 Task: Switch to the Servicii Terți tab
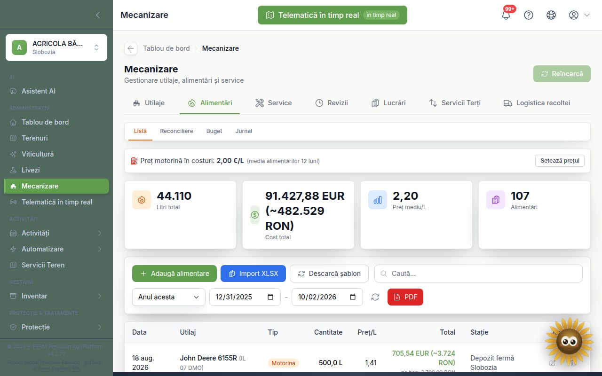point(455,103)
